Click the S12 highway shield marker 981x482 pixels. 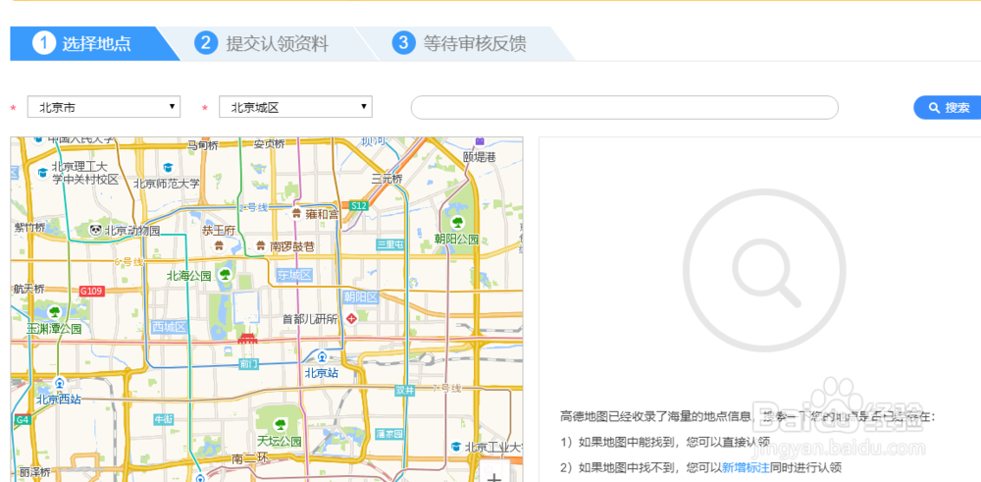(x=359, y=205)
